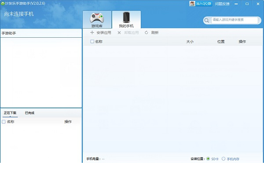Close the 沙发乐手游助手 window
Viewport: 264px width, 169px height.
[x=258, y=4]
